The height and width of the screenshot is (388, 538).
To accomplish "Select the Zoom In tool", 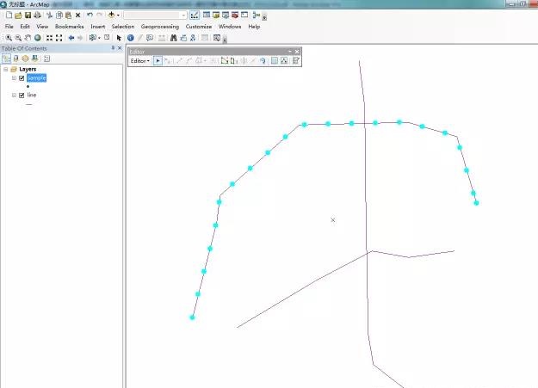I will point(9,38).
